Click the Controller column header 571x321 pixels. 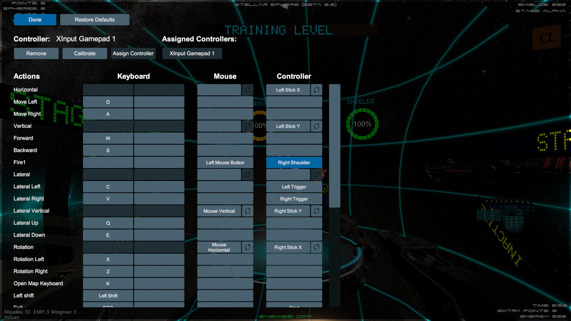(294, 76)
